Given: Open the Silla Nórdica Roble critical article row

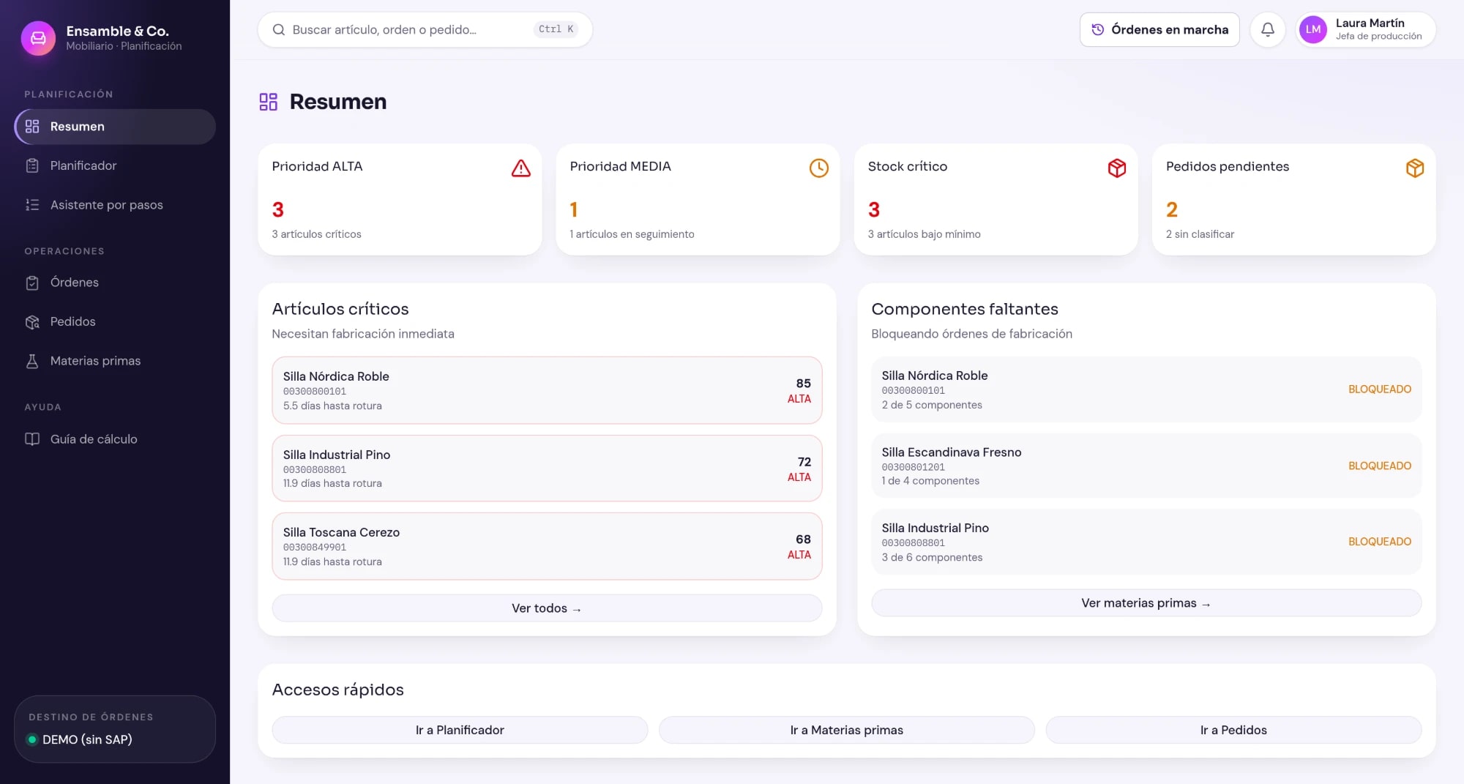Looking at the screenshot, I should pyautogui.click(x=547, y=390).
